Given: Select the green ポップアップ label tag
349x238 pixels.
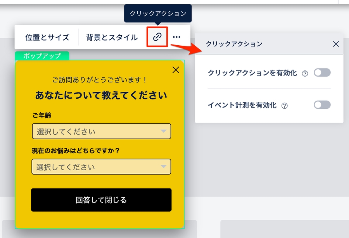Looking at the screenshot, I should pos(42,56).
